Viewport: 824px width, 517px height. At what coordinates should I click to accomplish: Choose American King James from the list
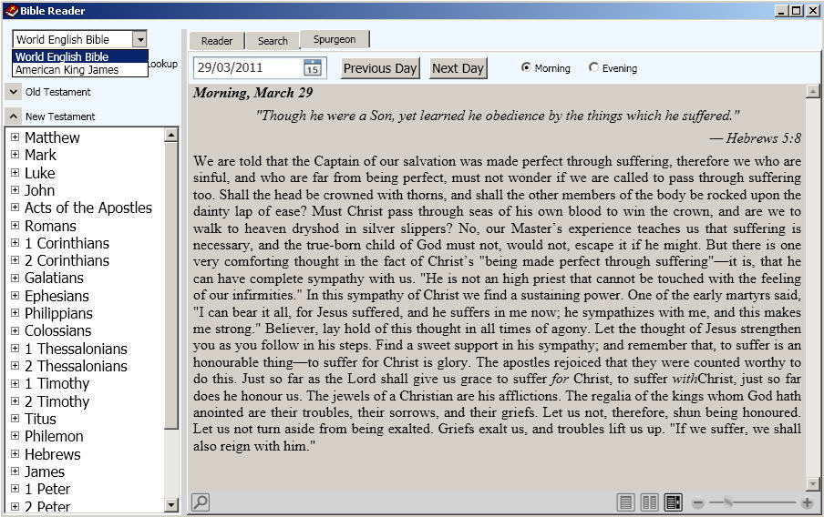tap(80, 70)
